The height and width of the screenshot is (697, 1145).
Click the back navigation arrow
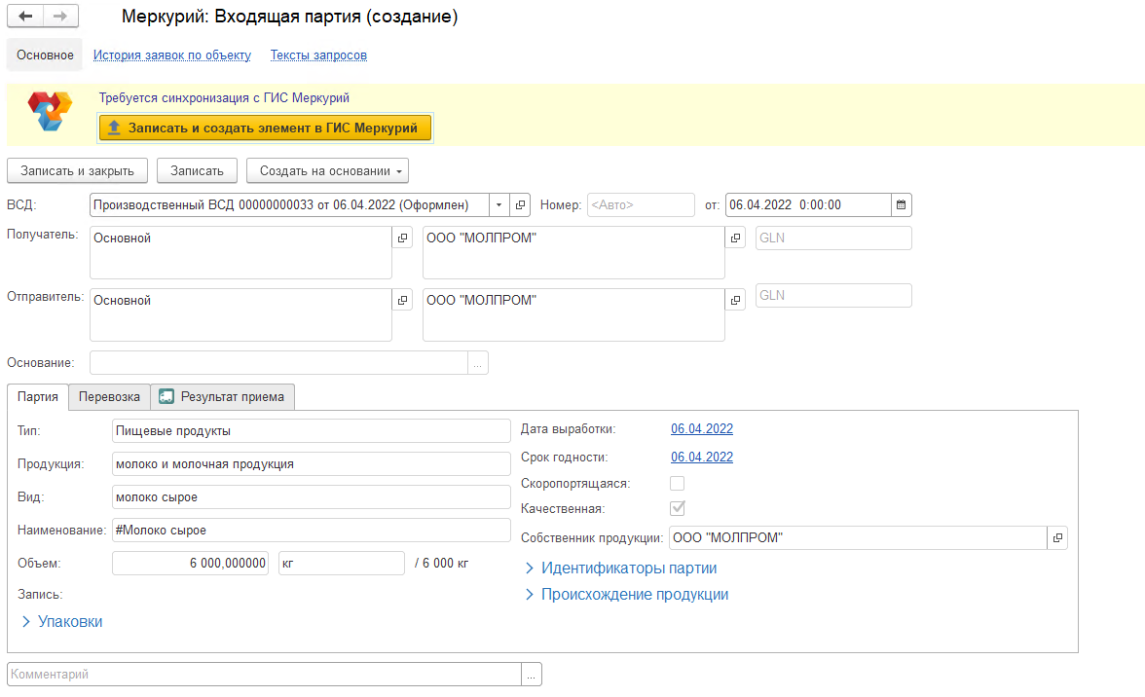click(25, 17)
